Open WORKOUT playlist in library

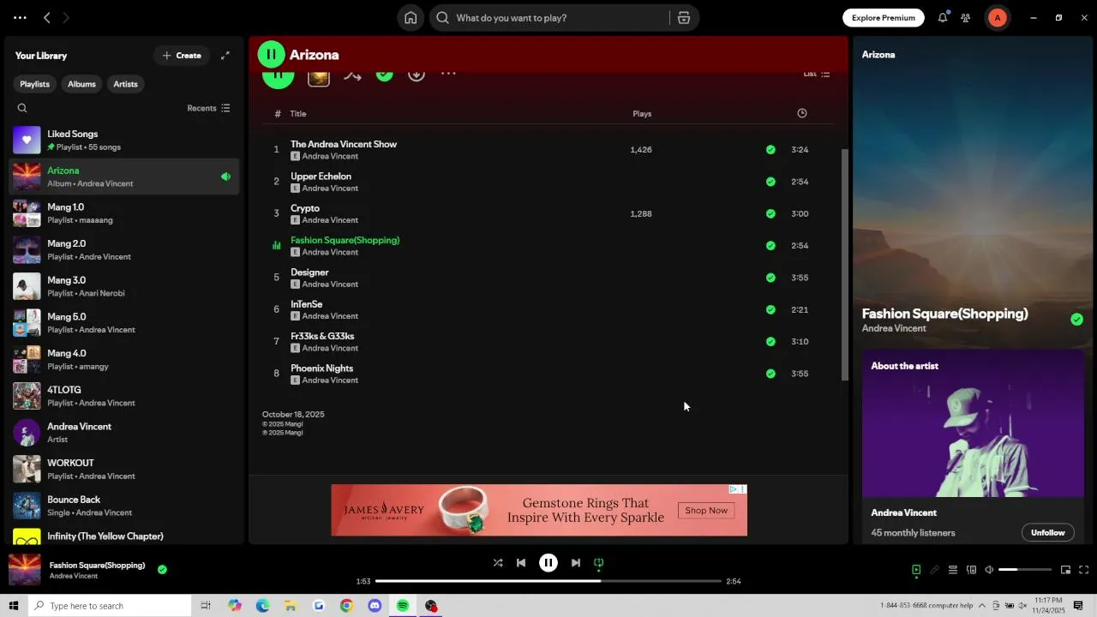[x=124, y=470]
